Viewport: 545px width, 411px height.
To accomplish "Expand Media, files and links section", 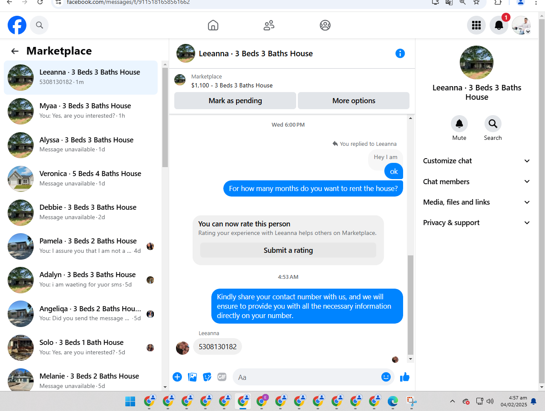I will pos(476,202).
